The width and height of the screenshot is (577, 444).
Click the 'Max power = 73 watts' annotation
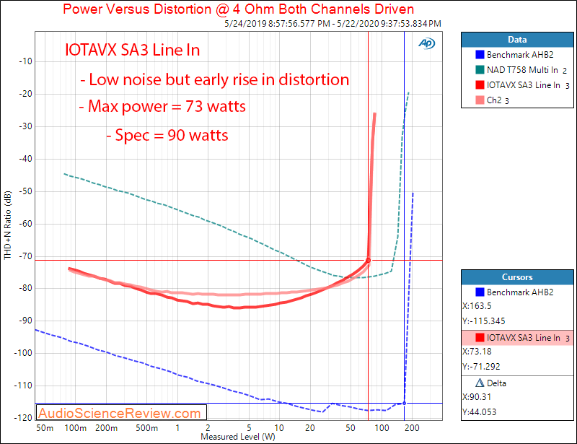click(162, 106)
